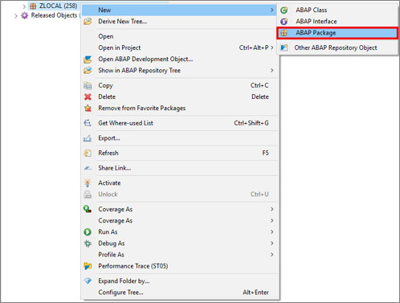Image resolution: width=400 pixels, height=303 pixels.
Task: Select Performance Trace (ST05) entry
Action: [x=179, y=266]
